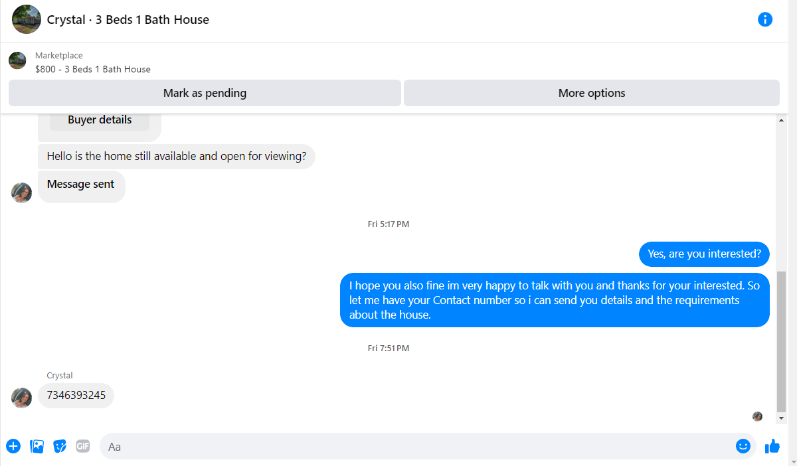Image resolution: width=797 pixels, height=466 pixels.
Task: Open $800 - 3 Beds 1 Bath House listing
Action: 93,69
